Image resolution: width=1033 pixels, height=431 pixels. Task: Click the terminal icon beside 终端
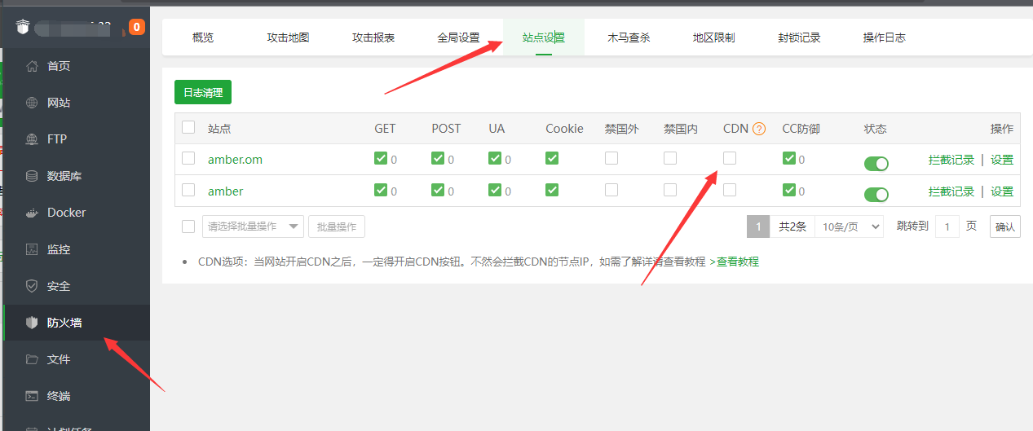tap(32, 396)
